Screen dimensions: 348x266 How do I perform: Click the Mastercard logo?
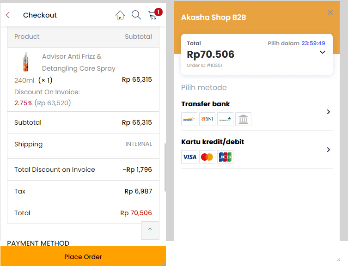pyautogui.click(x=207, y=157)
